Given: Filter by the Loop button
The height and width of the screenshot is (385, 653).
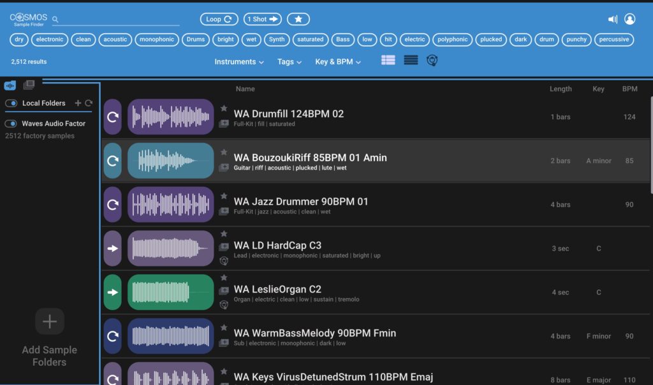Looking at the screenshot, I should point(219,20).
